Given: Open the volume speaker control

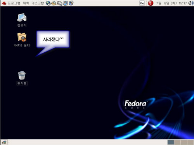Looking at the screenshot, I should point(191,3).
